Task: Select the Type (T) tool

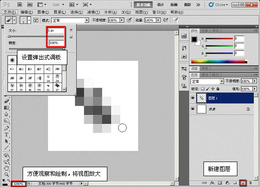Action: [7, 135]
